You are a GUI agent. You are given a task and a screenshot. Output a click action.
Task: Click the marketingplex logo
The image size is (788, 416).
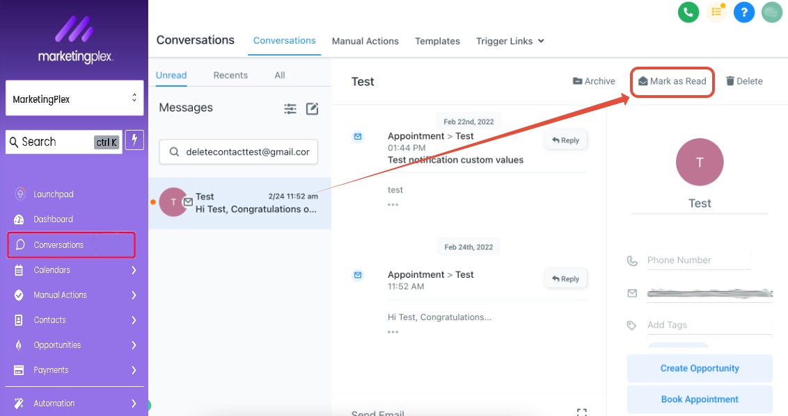[75, 40]
